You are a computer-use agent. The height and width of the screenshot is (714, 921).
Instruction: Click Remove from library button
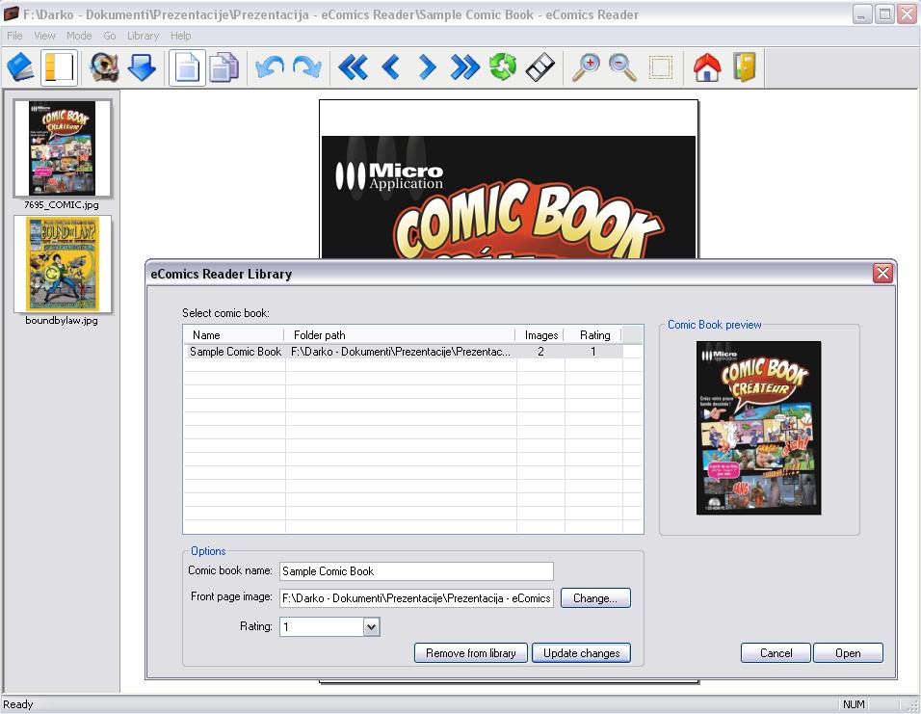(x=470, y=653)
